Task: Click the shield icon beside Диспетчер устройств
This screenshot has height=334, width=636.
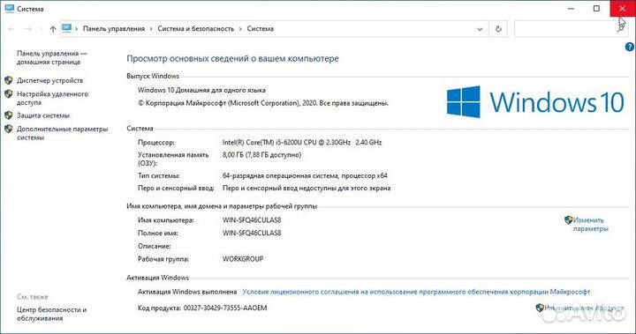Action: pyautogui.click(x=9, y=80)
